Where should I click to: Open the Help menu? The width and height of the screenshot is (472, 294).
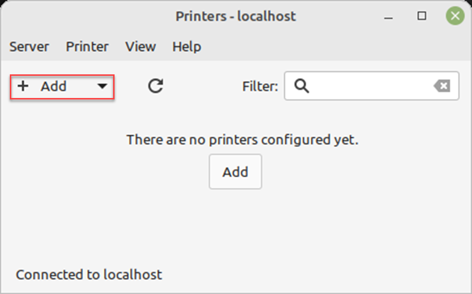point(186,47)
